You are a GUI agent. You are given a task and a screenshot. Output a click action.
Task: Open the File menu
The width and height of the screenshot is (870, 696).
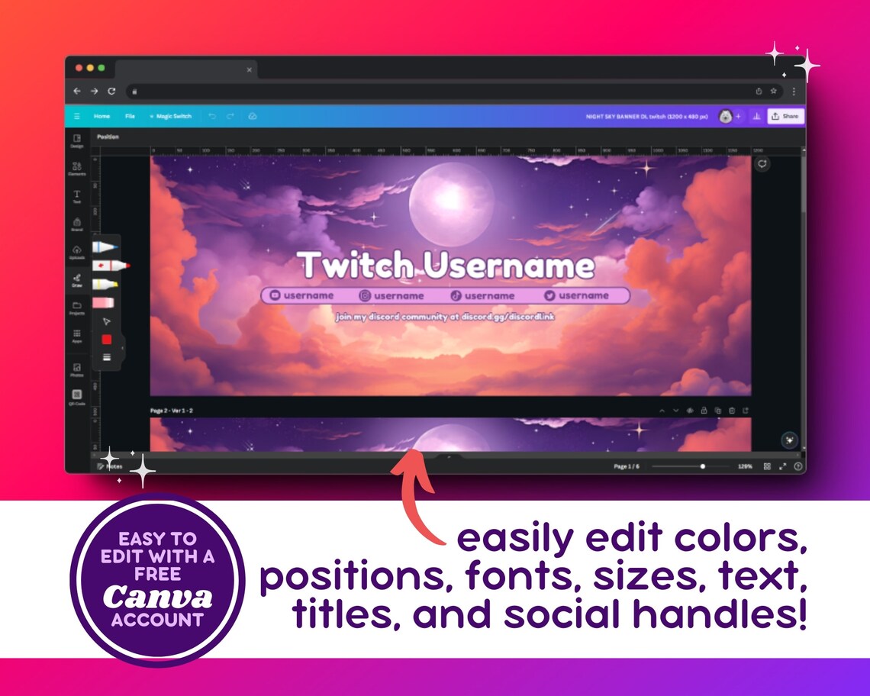coord(129,116)
